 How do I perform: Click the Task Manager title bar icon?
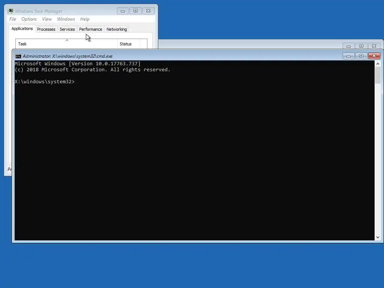(10, 11)
